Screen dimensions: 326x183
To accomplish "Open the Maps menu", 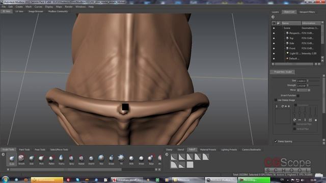I will click(x=59, y=7).
